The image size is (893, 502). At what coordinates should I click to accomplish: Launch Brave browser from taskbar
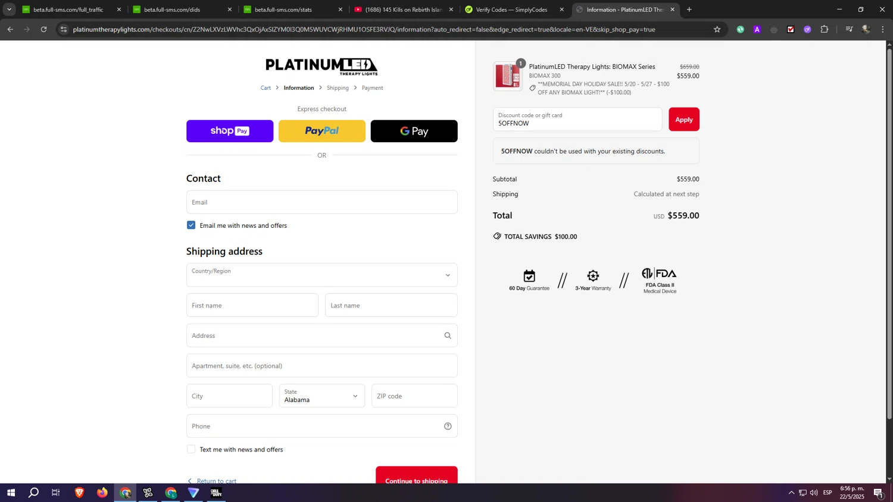[79, 492]
